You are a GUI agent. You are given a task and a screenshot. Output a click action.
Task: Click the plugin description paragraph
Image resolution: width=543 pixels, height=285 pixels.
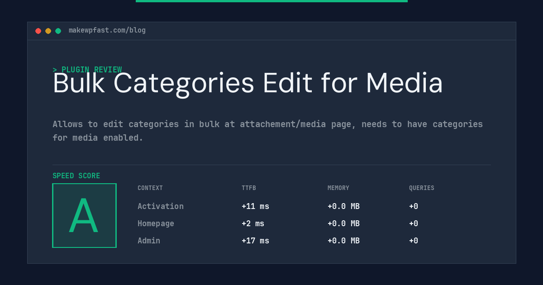point(268,131)
